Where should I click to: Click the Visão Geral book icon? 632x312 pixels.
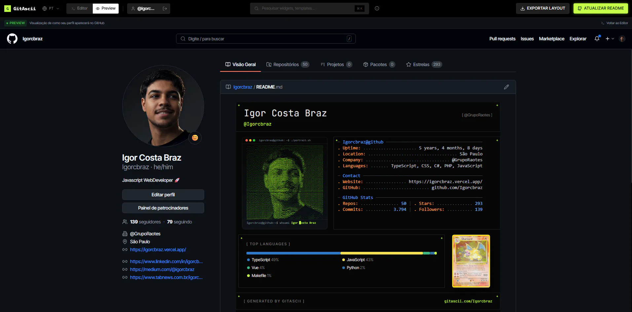[x=228, y=64]
